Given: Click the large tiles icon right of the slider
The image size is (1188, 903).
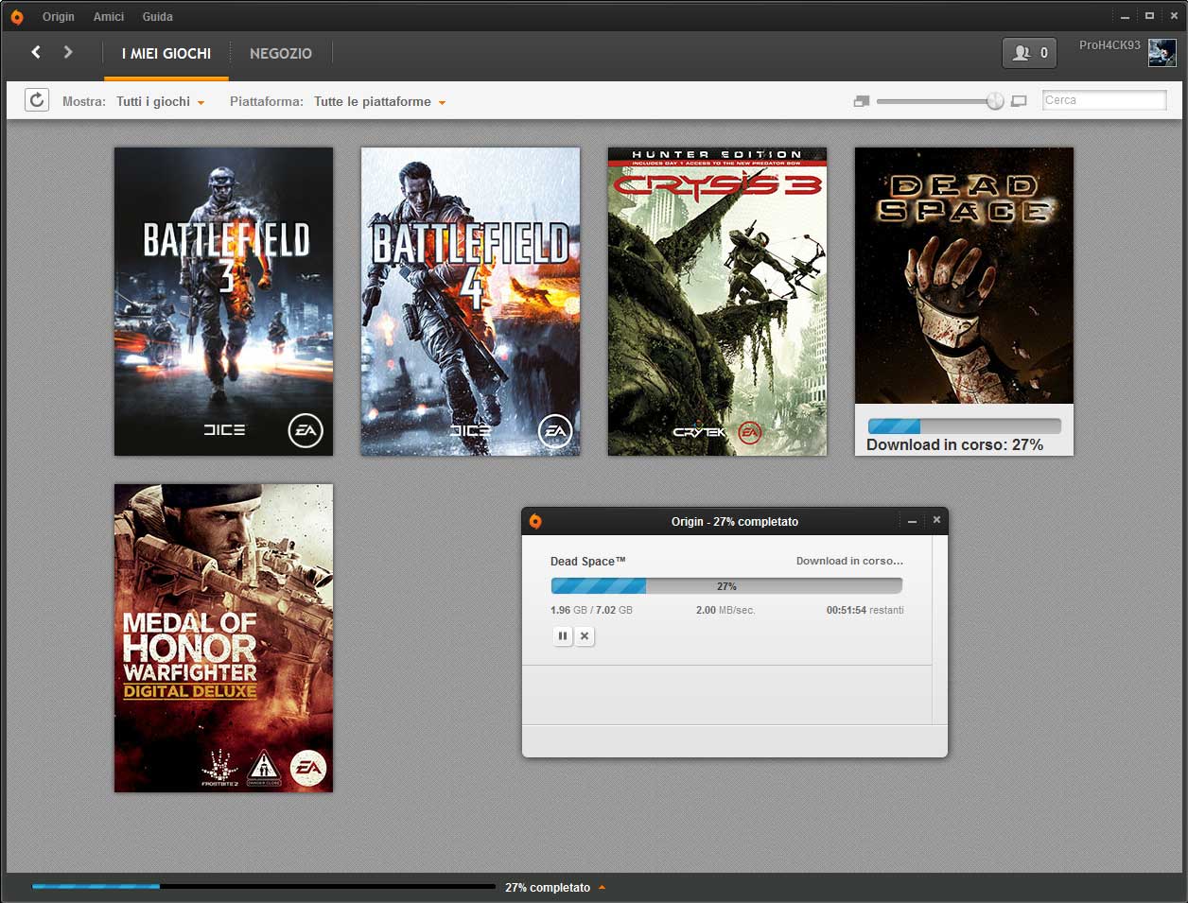Looking at the screenshot, I should (x=1019, y=101).
